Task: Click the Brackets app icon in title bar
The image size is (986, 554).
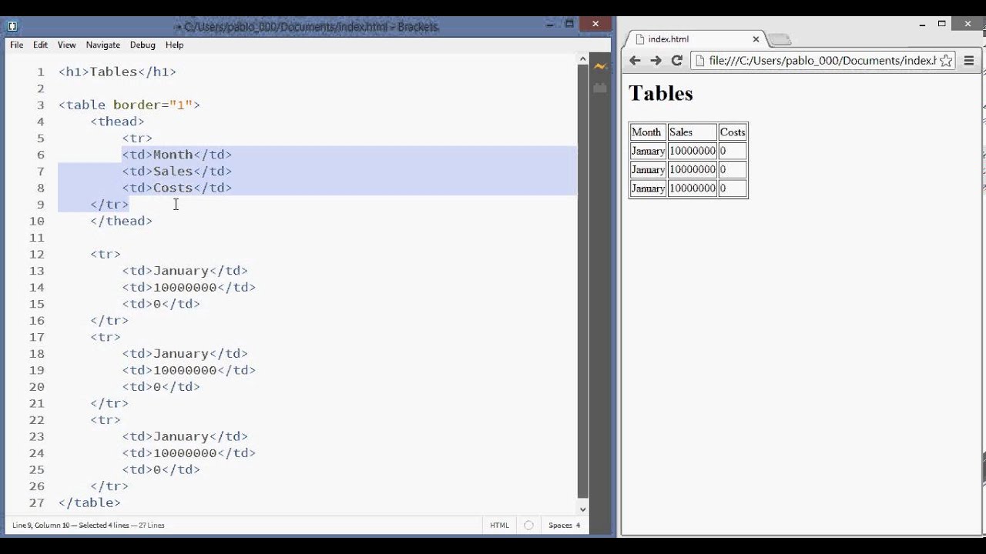Action: click(x=12, y=26)
